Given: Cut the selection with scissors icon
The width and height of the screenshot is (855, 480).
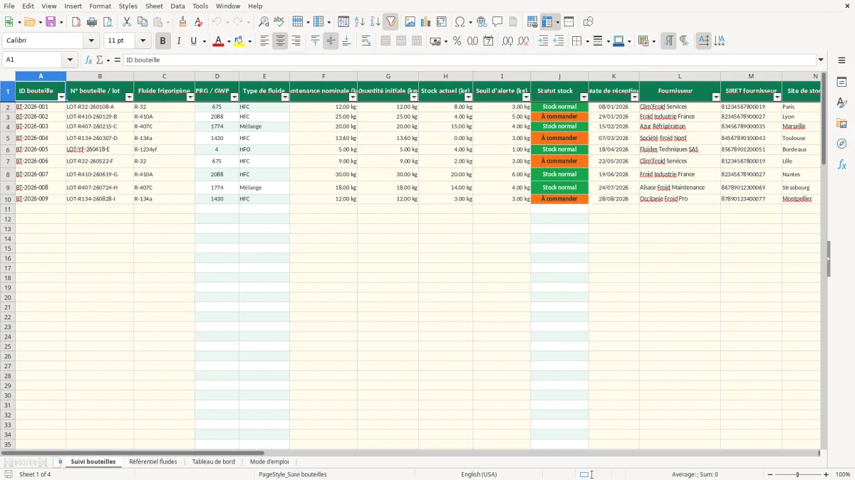Looking at the screenshot, I should [126, 22].
